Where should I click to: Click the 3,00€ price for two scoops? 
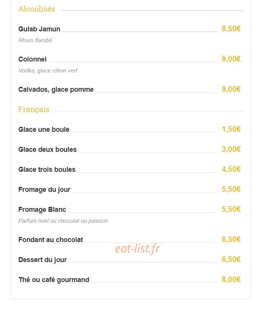(x=231, y=149)
